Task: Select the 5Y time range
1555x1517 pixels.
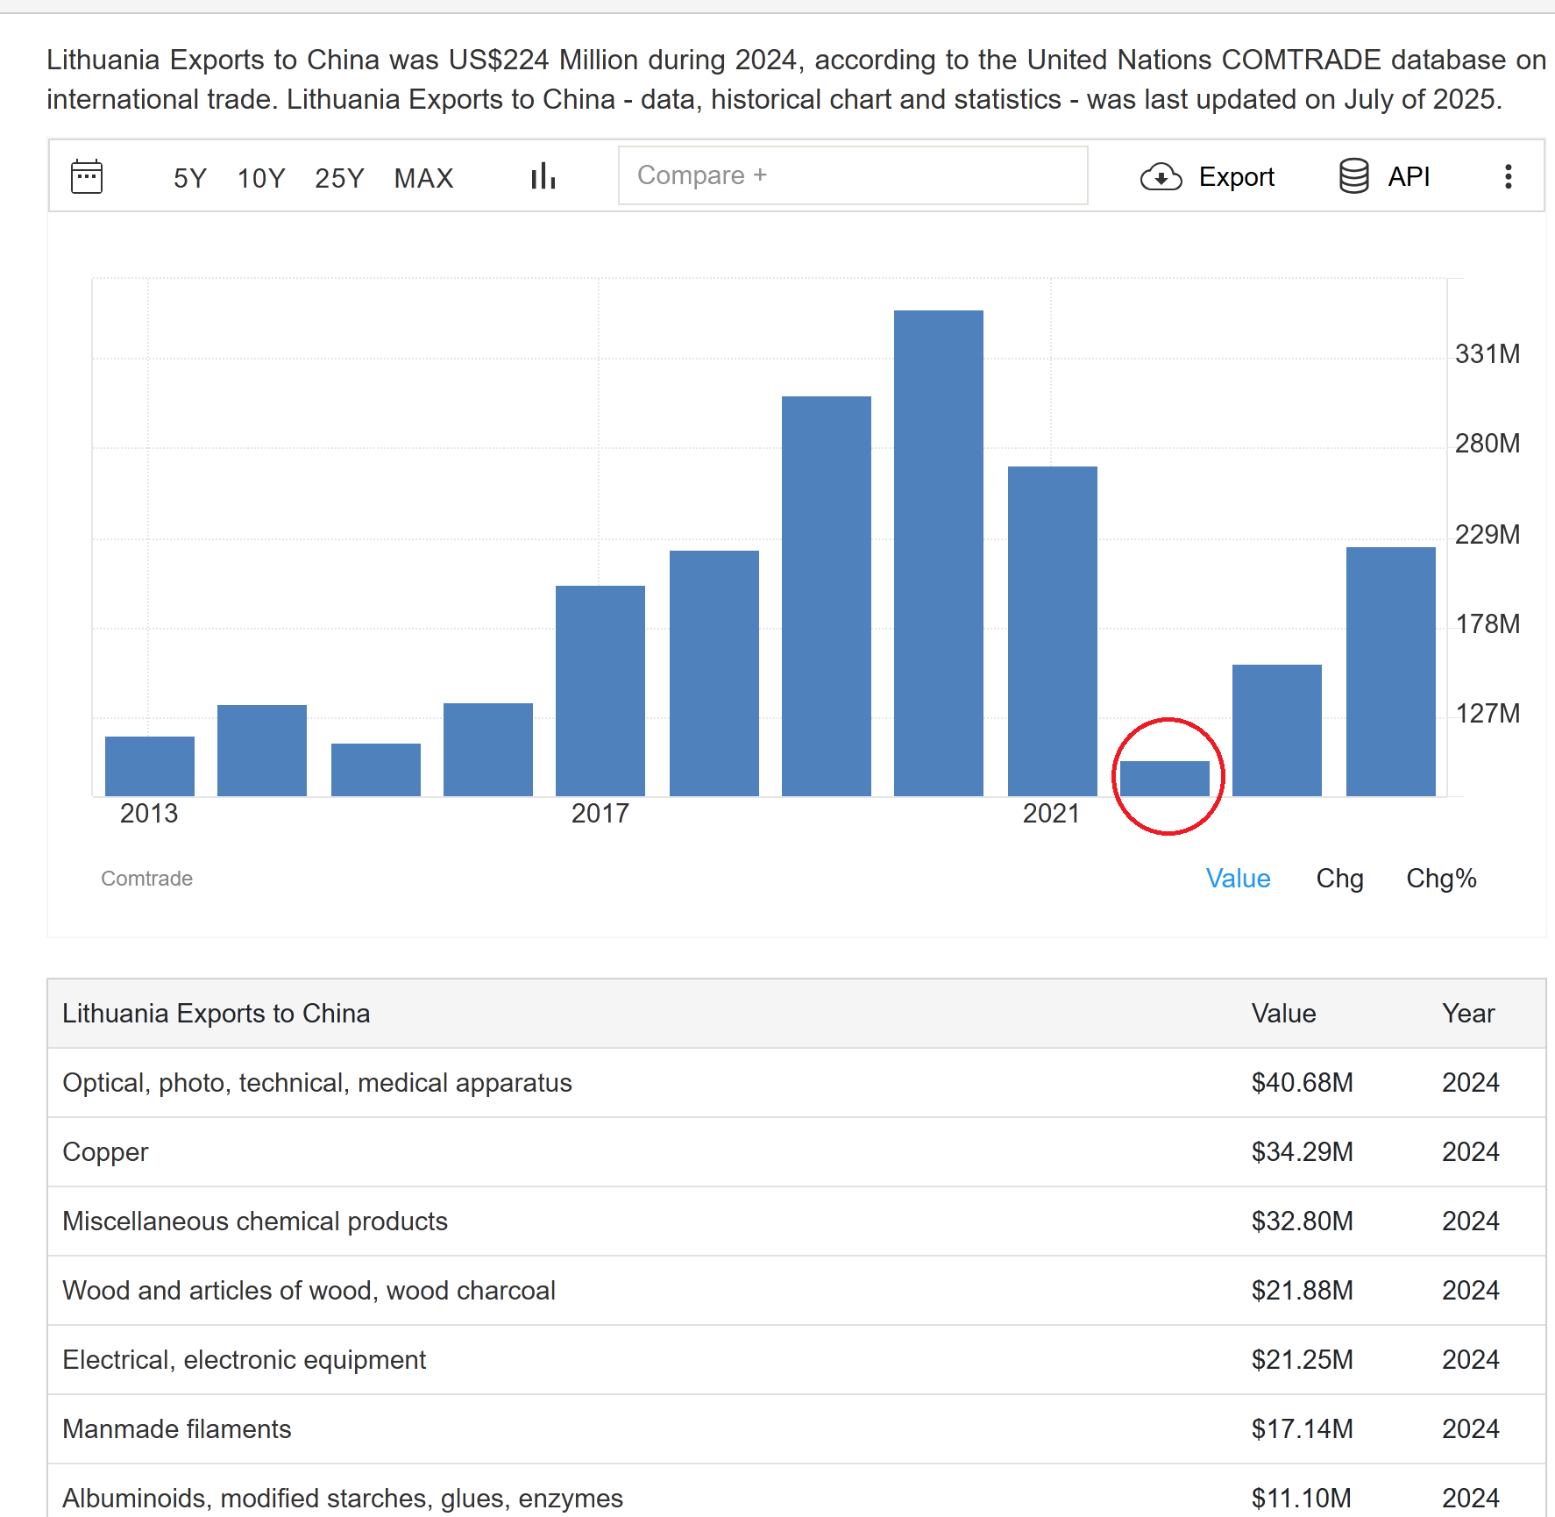Action: (189, 178)
